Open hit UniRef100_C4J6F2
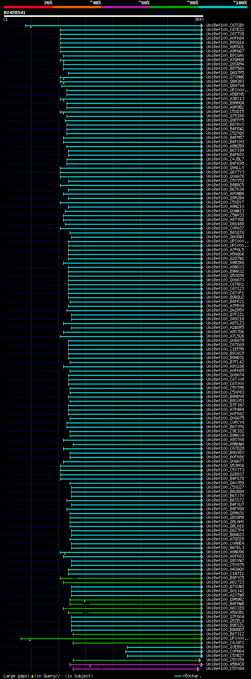The image size is (251, 679). coord(225,643)
